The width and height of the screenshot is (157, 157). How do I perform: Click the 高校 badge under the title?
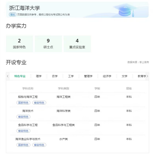(13, 14)
